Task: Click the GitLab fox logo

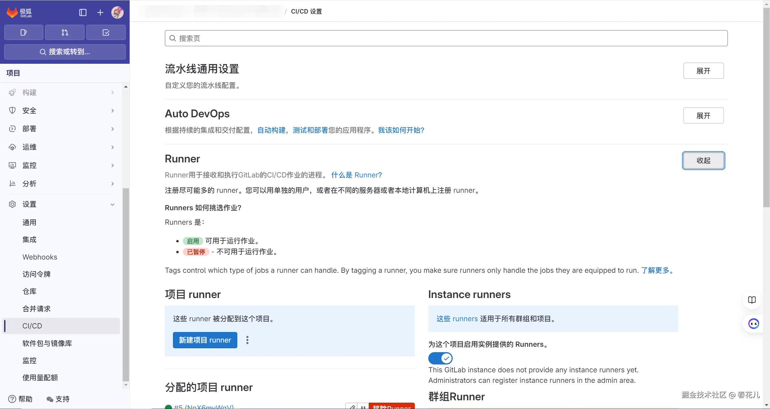Action: 12,12
